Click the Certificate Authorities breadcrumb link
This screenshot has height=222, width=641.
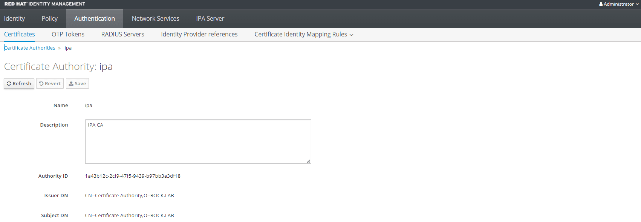point(30,48)
